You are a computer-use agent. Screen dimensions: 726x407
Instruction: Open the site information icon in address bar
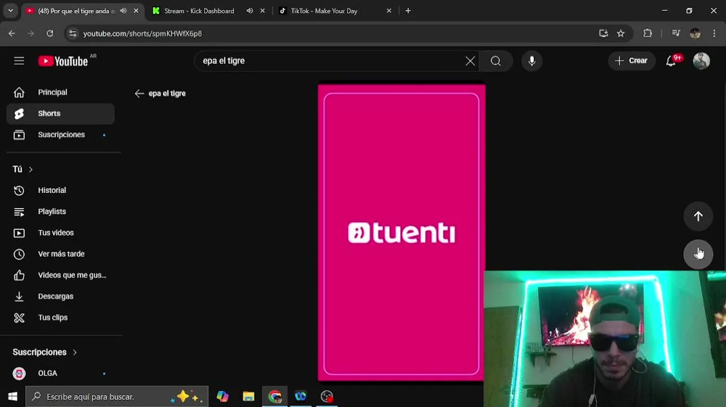pyautogui.click(x=72, y=33)
